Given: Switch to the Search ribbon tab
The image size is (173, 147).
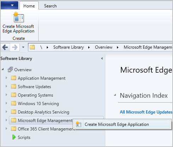Looking at the screenshot, I should point(50,6).
